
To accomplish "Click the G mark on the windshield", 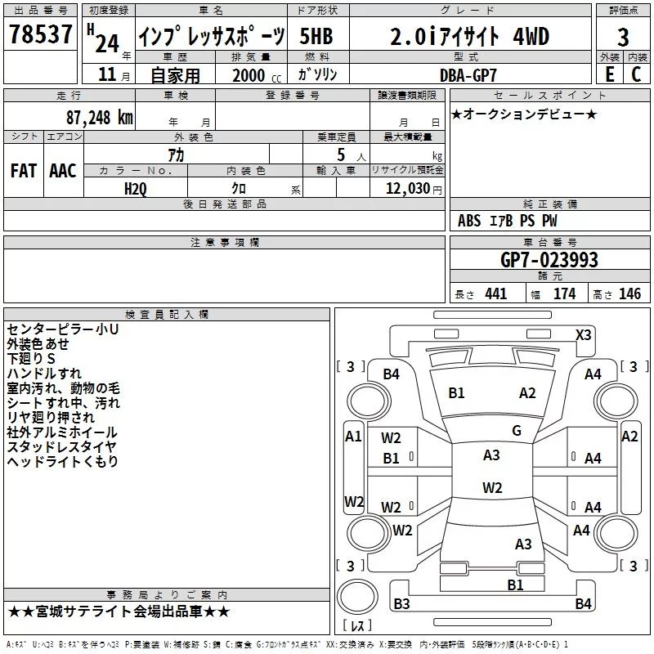I will point(517,431).
